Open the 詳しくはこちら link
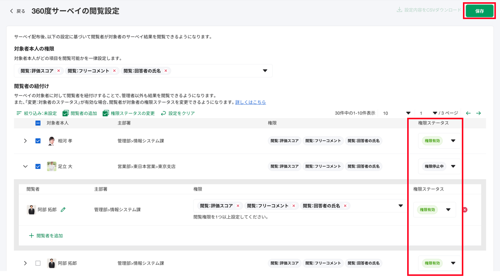Screen dimensions: 500x277 (250, 102)
